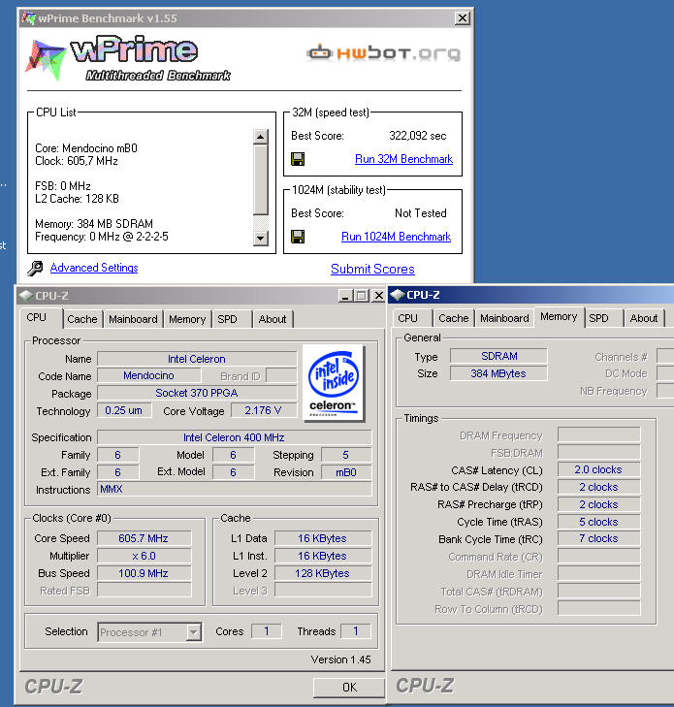Click the Bus Speed value '100.9 MHz'
Viewport: 674px width, 707px height.
(x=144, y=573)
